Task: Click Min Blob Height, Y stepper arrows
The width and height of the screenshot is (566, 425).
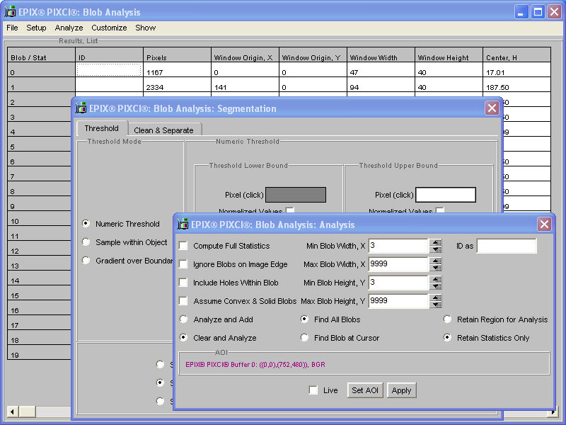Action: [x=436, y=283]
